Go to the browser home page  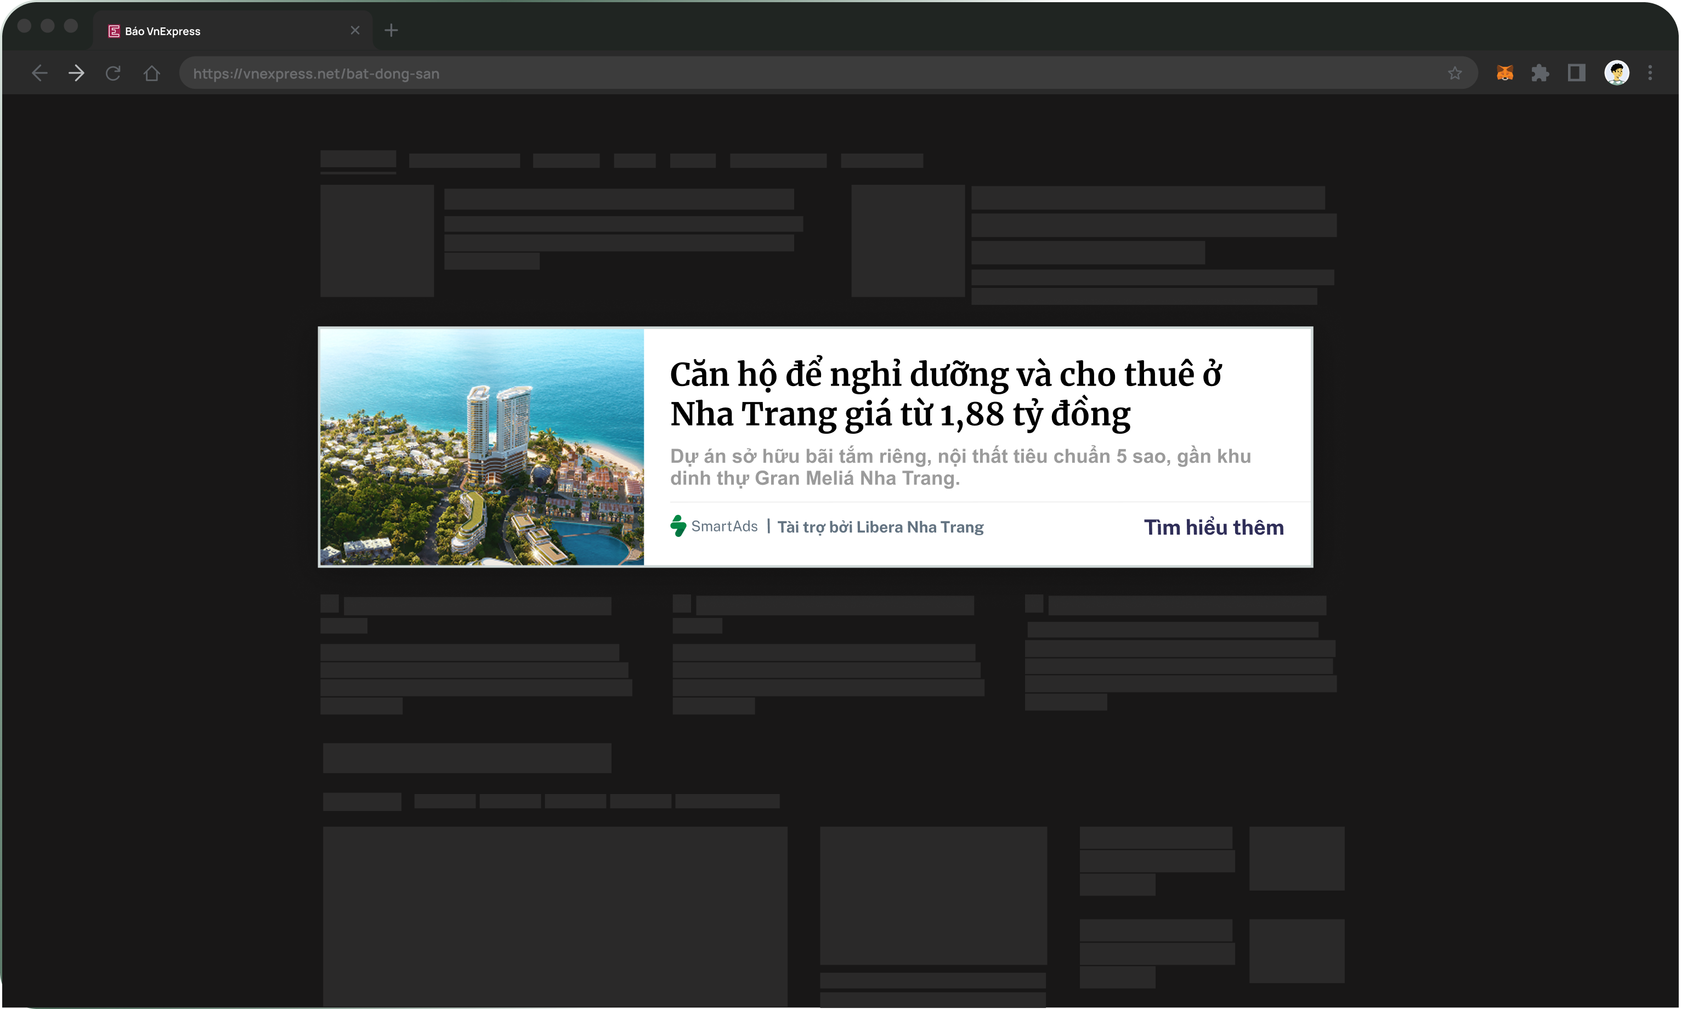(x=151, y=73)
